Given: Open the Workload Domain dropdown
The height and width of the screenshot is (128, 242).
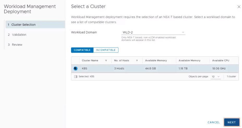Looking at the screenshot, I should pos(154,33).
